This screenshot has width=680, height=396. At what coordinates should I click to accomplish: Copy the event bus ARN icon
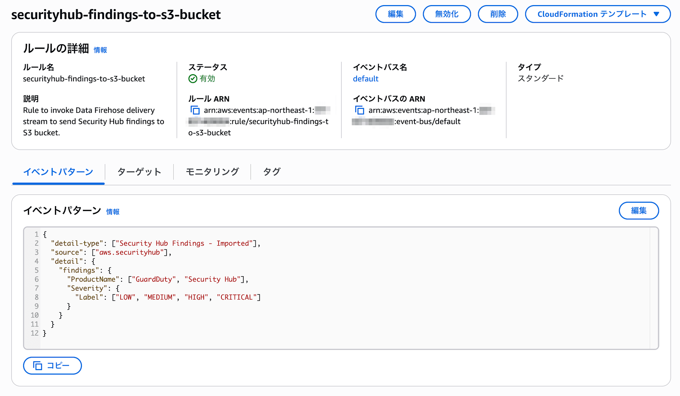(x=360, y=110)
